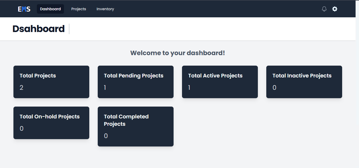Select the Dashboard nav tab
The image size is (359, 168).
[50, 9]
